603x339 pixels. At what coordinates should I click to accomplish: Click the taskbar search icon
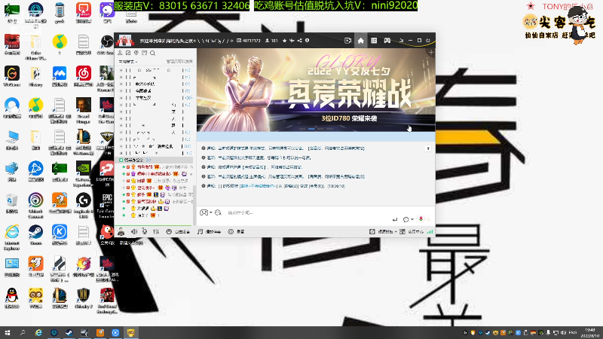[x=23, y=332]
